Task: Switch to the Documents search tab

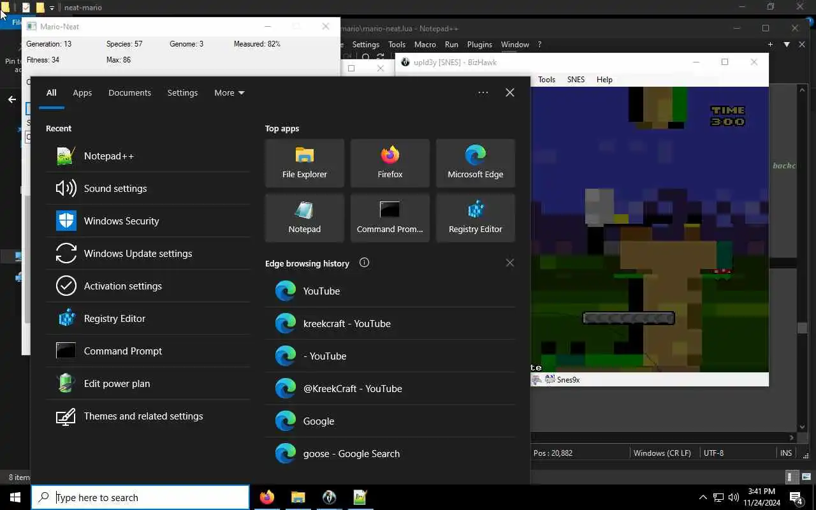Action: coord(129,92)
